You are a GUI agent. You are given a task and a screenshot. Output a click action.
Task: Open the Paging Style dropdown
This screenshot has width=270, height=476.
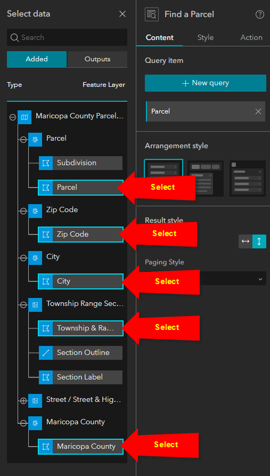click(x=206, y=278)
